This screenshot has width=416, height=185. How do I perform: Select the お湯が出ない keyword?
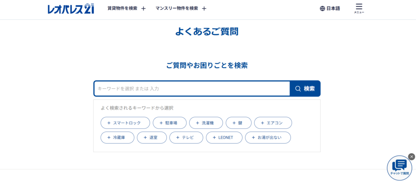point(268,138)
